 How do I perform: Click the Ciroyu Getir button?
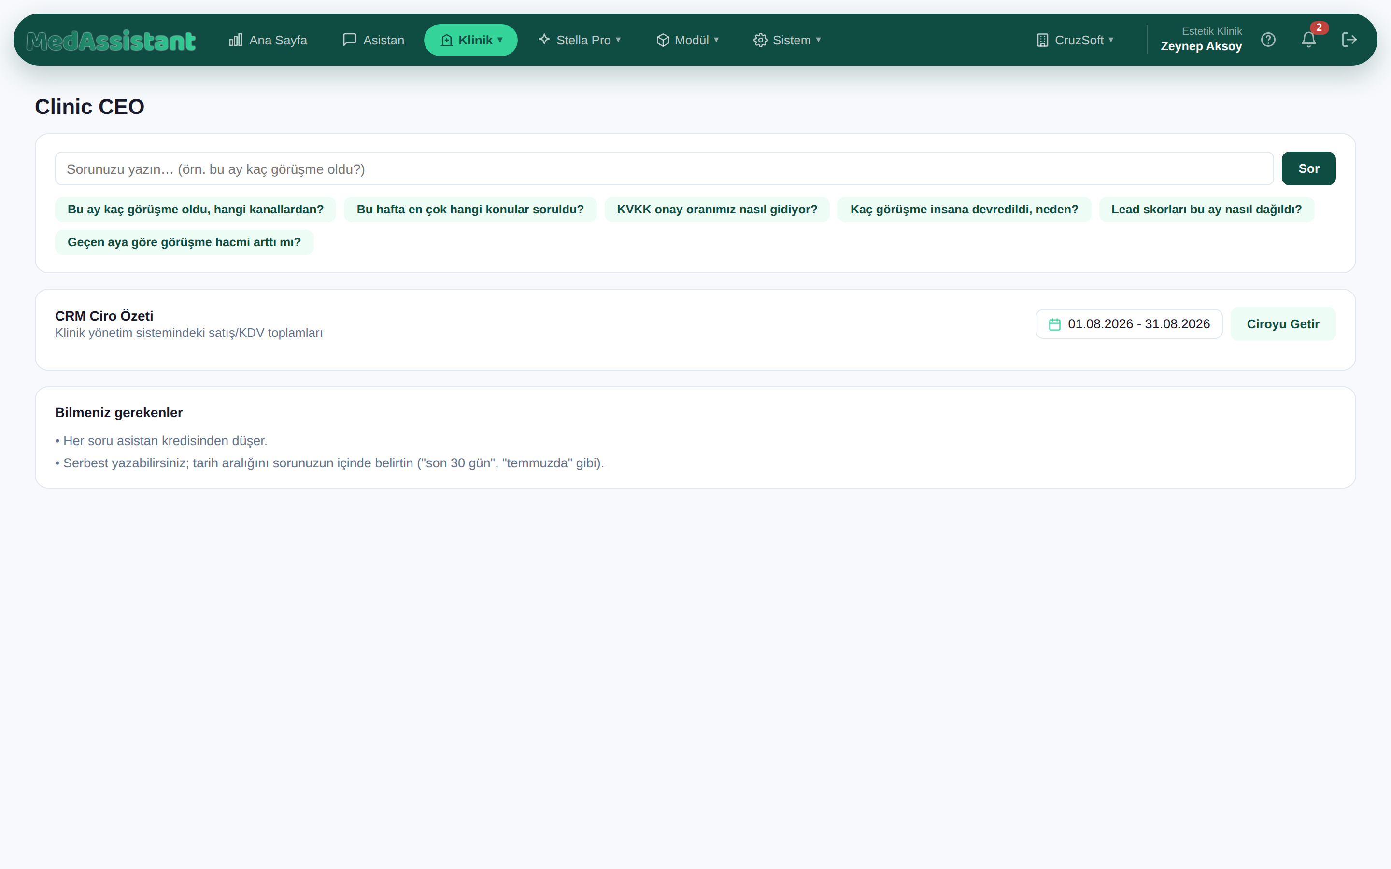click(1283, 324)
